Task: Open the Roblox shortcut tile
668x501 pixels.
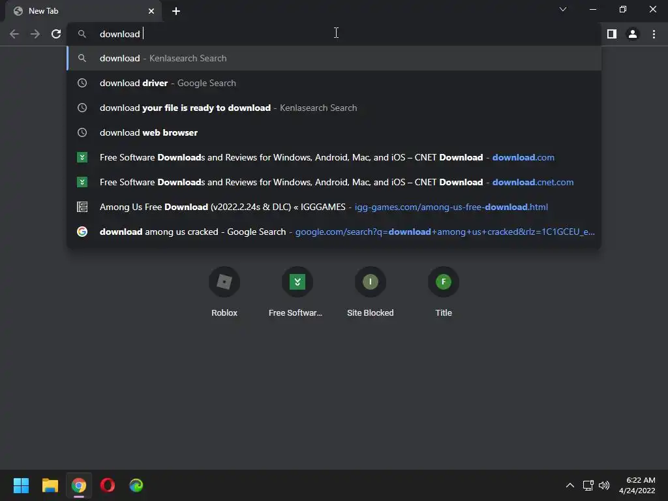Action: pos(224,292)
